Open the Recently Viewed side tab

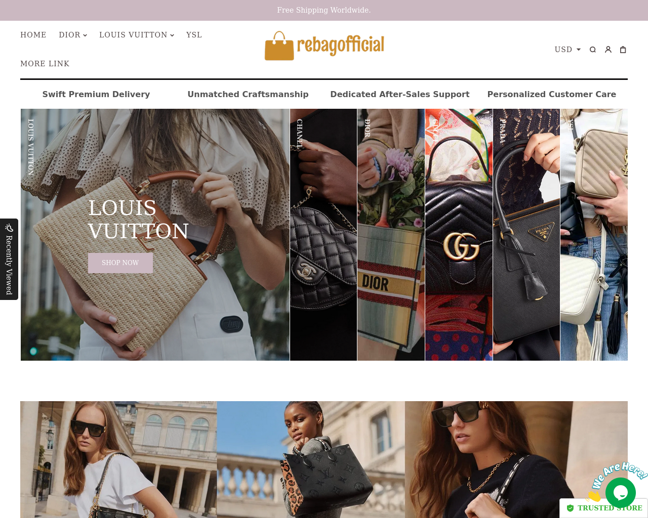(x=9, y=259)
